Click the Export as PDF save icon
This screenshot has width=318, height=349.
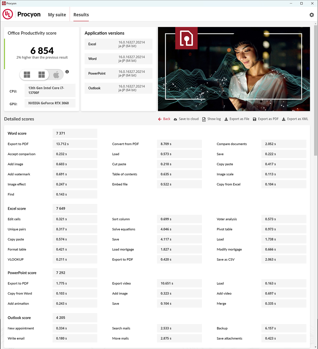255,119
